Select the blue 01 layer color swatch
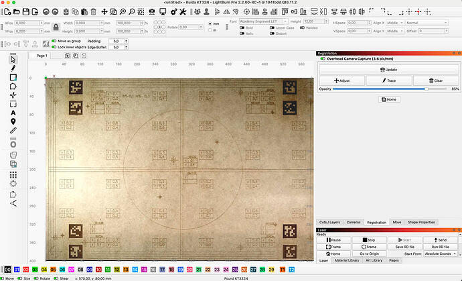 click(x=17, y=270)
